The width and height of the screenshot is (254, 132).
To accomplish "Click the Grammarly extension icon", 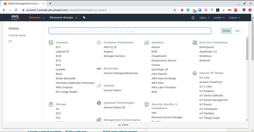I will click(x=188, y=10).
